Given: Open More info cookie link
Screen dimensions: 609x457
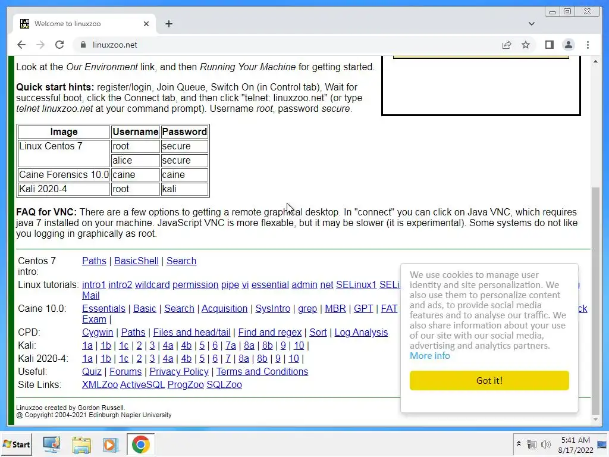Looking at the screenshot, I should 429,356.
